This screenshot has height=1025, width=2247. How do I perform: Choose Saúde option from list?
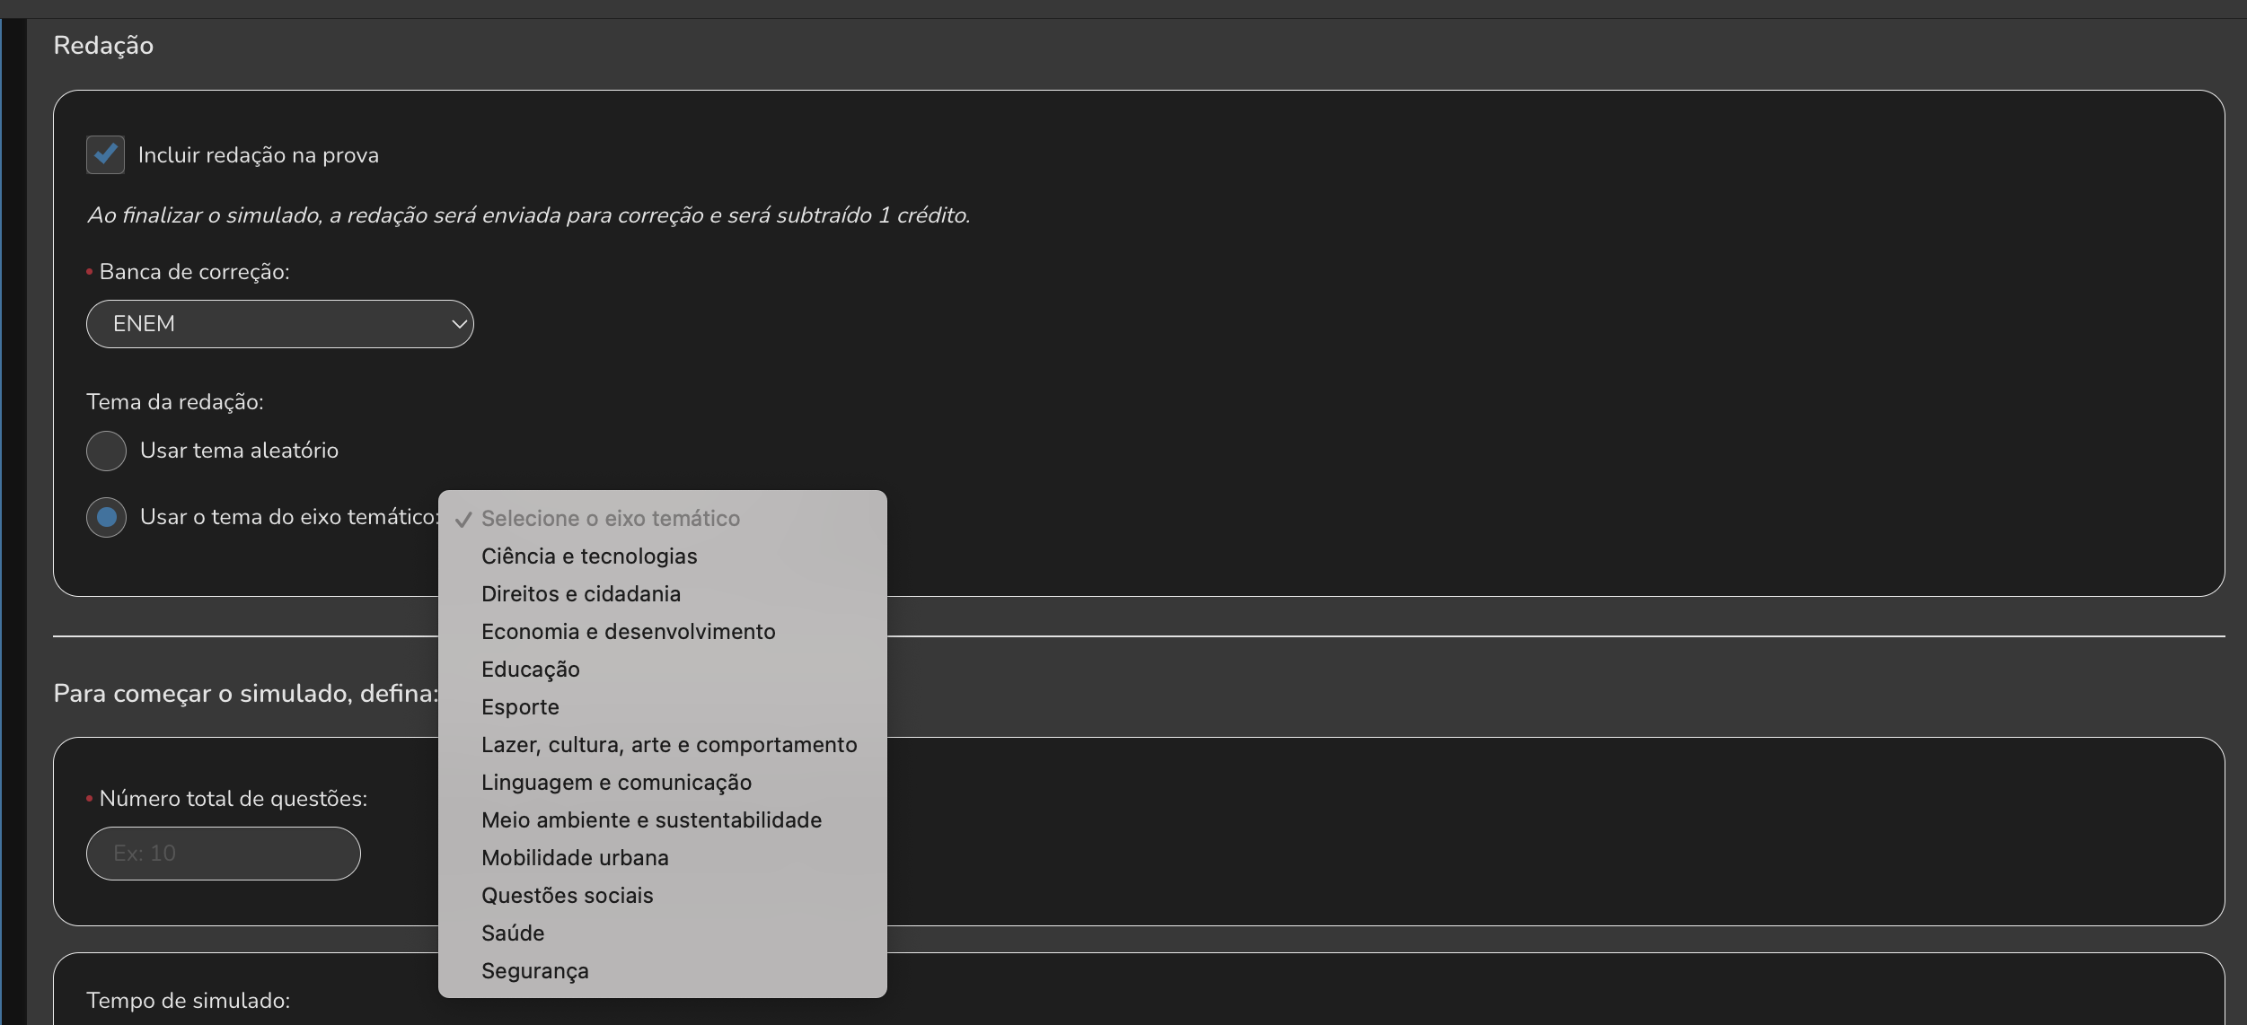click(x=662, y=933)
